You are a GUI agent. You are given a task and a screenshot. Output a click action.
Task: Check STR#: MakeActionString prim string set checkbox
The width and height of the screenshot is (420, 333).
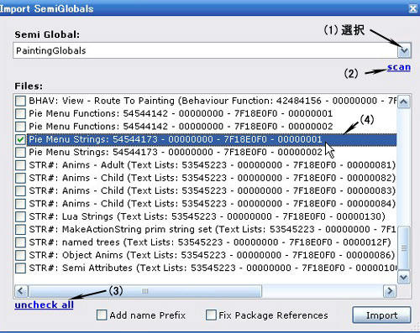click(20, 229)
